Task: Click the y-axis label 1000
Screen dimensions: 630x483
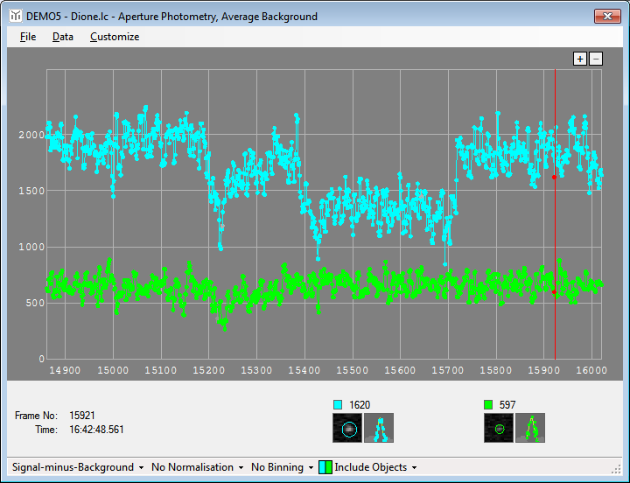Action: pos(31,247)
